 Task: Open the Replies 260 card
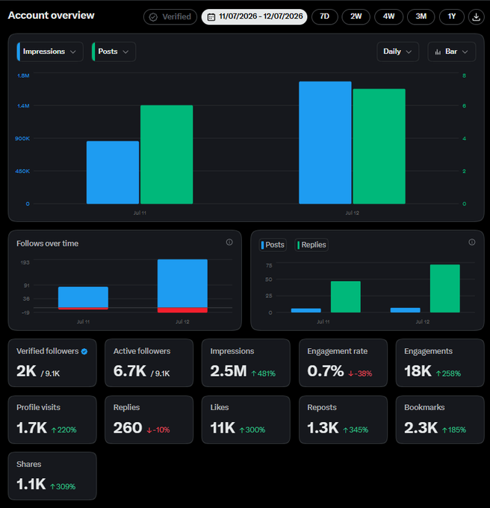pos(149,420)
